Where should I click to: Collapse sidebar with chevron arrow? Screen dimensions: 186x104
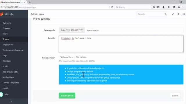pos(11,101)
